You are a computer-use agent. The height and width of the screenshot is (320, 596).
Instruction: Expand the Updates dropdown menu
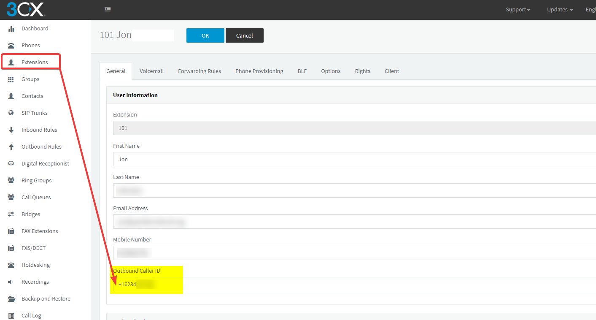point(560,10)
